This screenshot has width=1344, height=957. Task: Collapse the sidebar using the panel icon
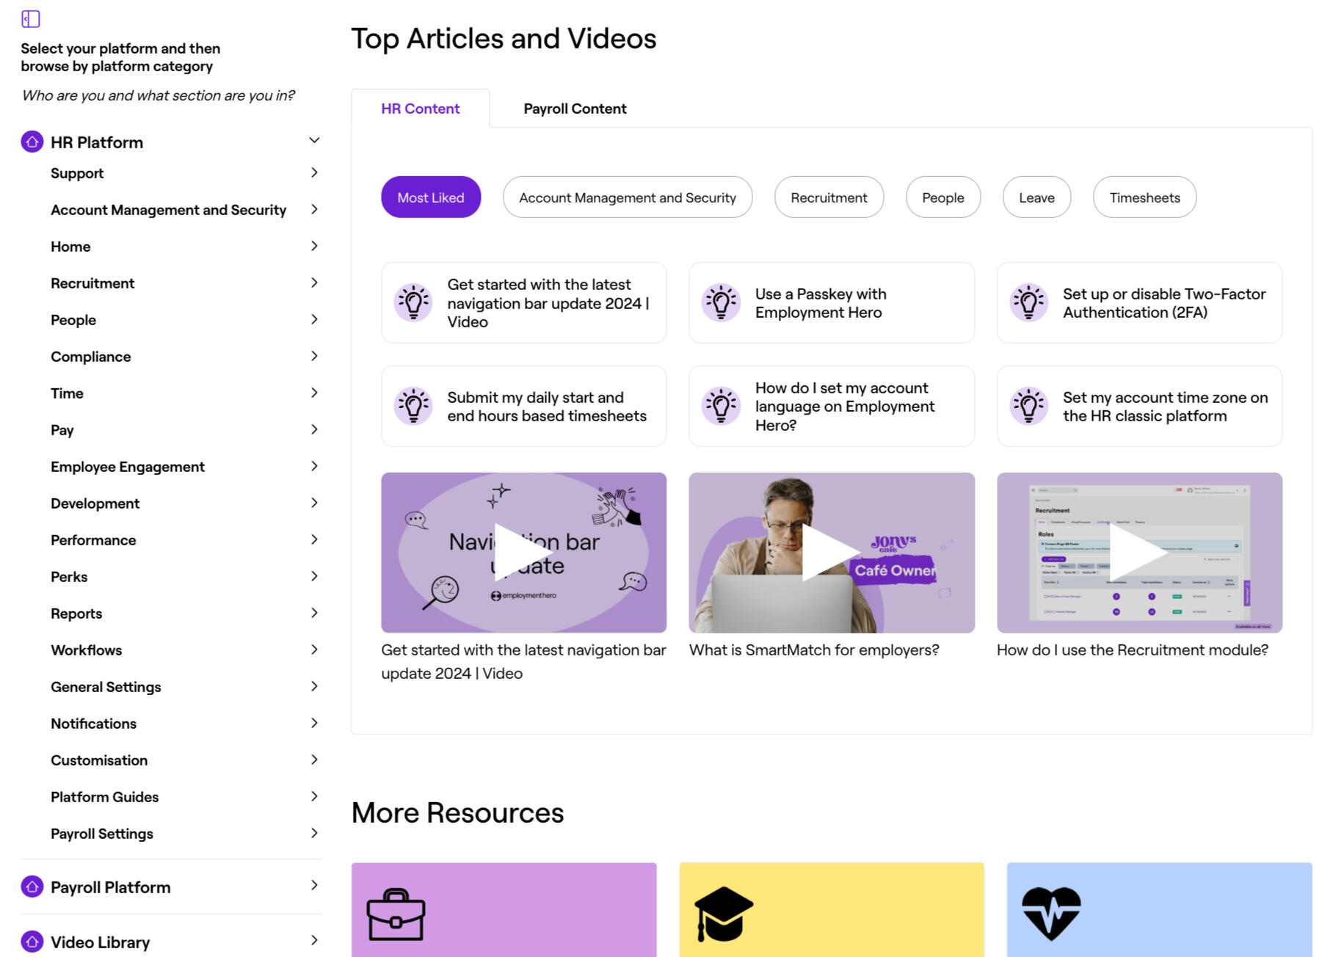click(31, 19)
